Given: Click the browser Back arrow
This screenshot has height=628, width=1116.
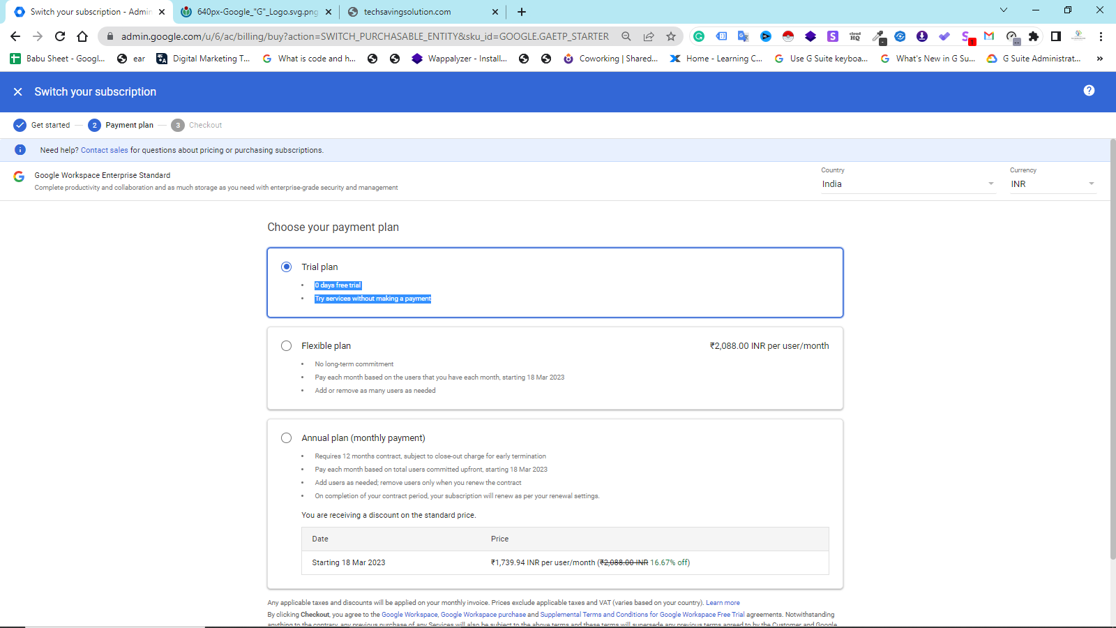Looking at the screenshot, I should pos(15,36).
